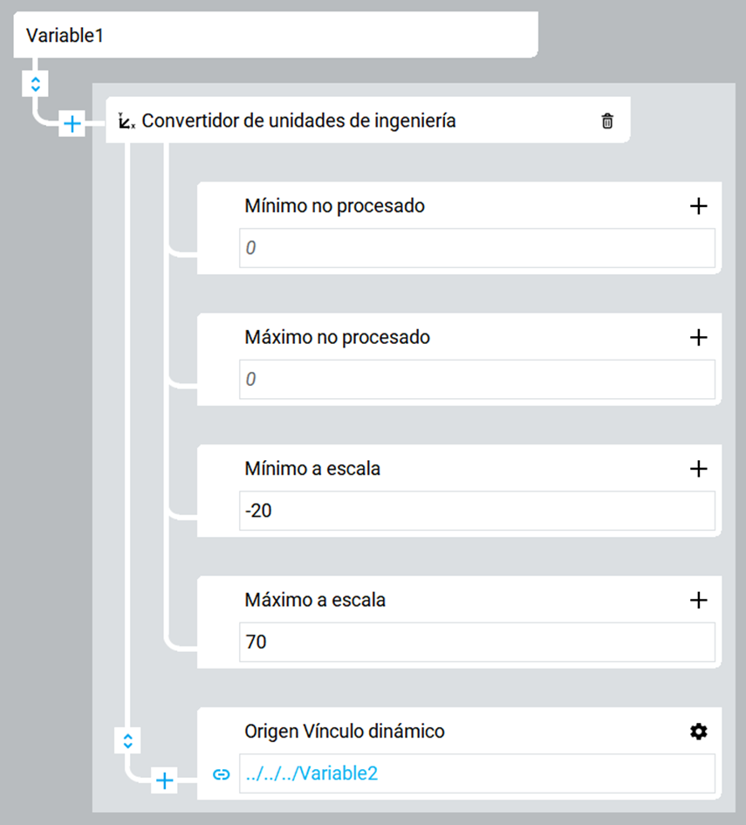This screenshot has width=746, height=825.
Task: Select the Convertidor de unidades de ingeniería title
Action: click(x=298, y=121)
